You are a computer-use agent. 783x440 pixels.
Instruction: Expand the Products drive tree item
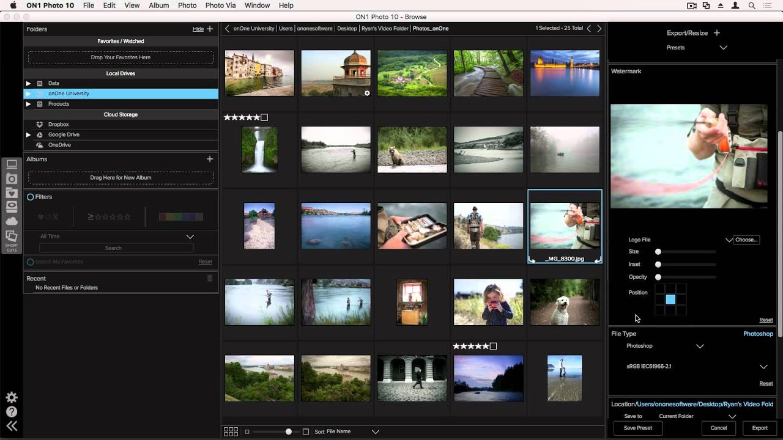(28, 104)
